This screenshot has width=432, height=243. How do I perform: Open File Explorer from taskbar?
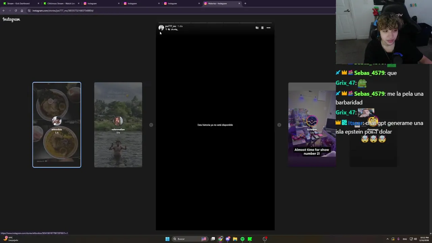point(235,239)
